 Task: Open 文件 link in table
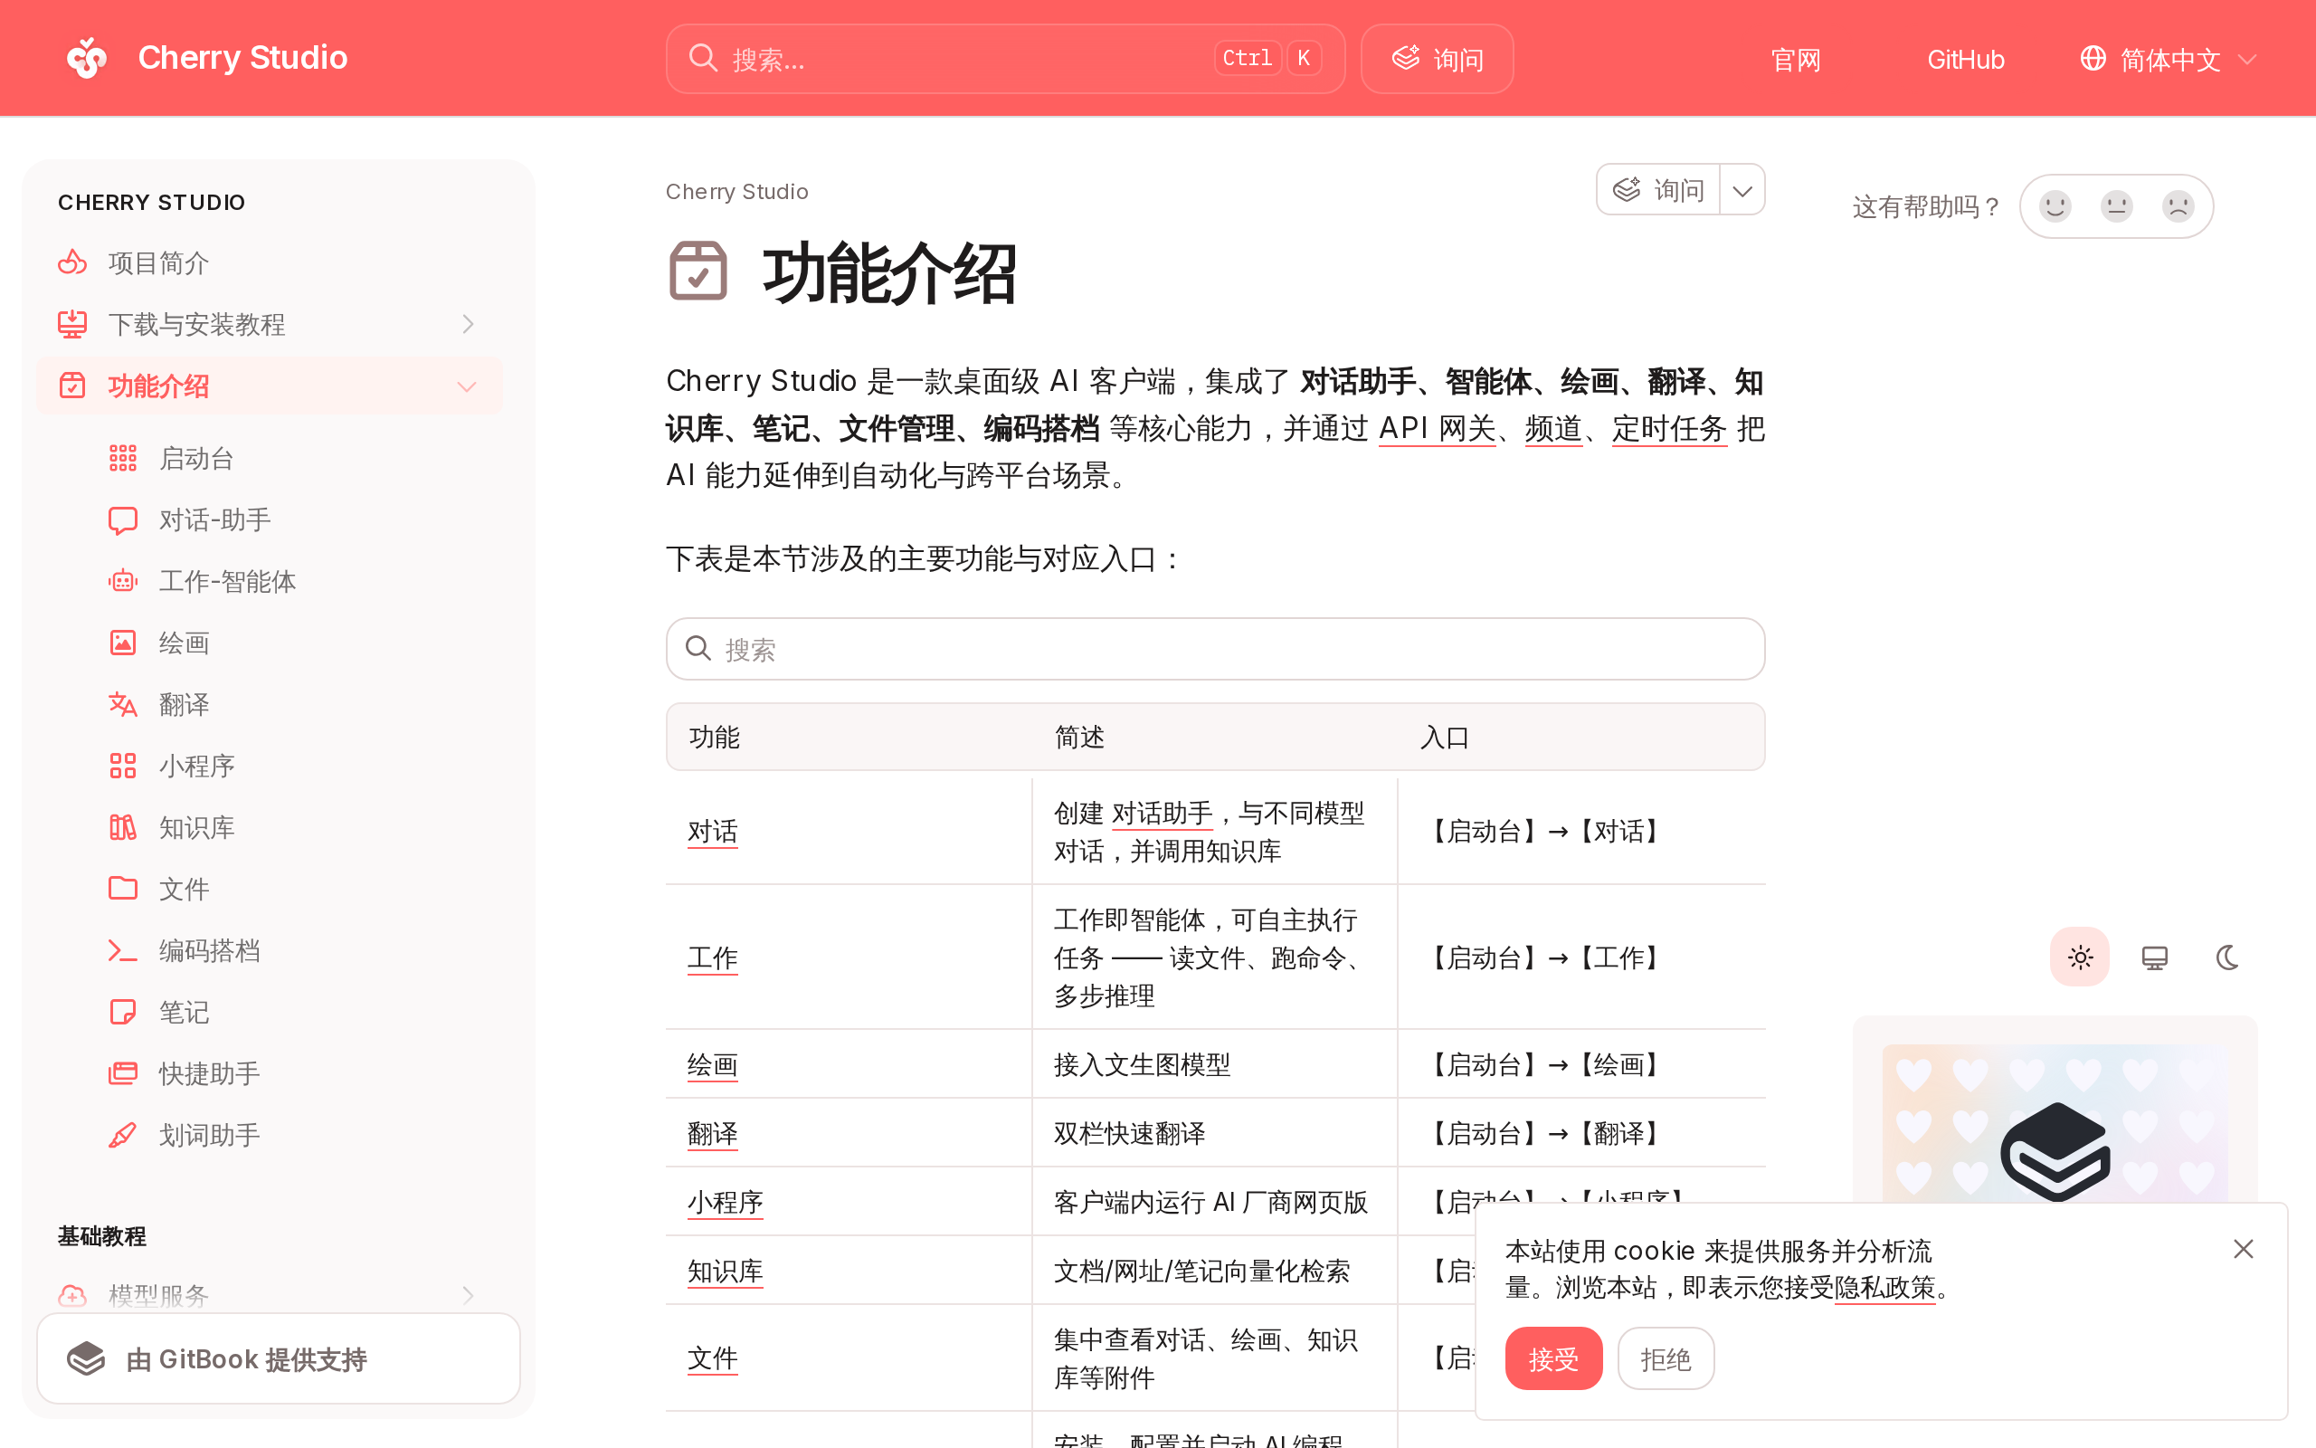[x=712, y=1358]
